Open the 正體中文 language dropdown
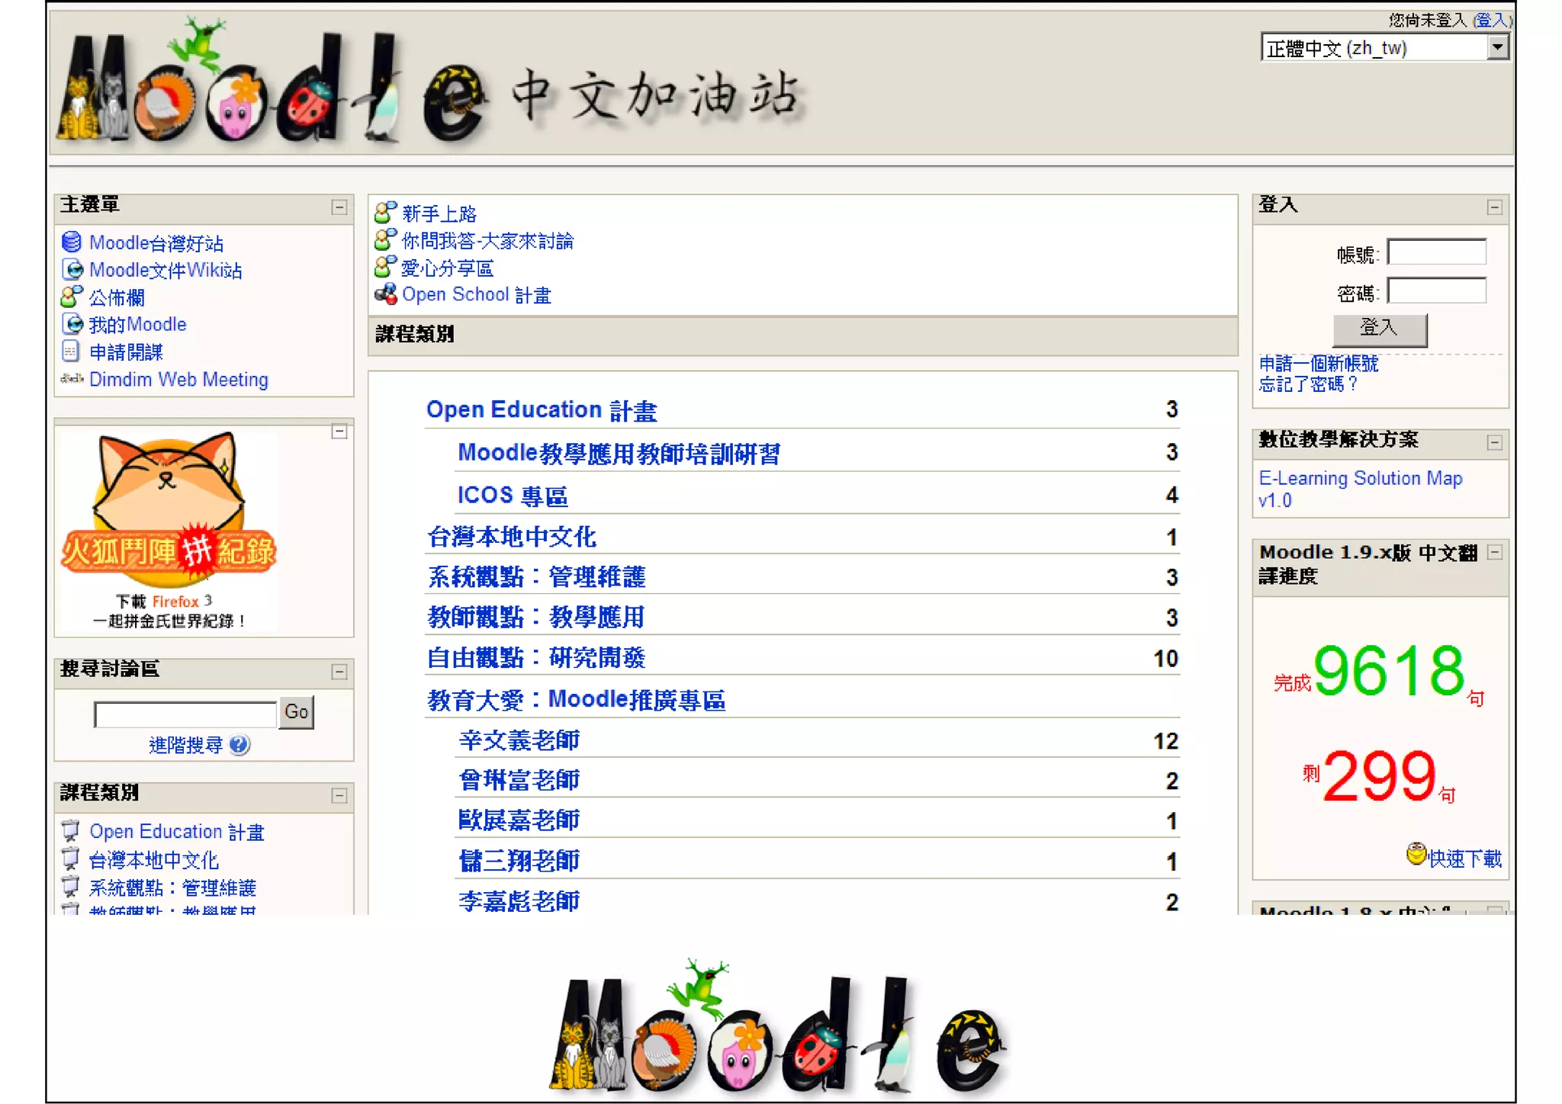Screen dimensions: 1562x1104 pyautogui.click(x=1497, y=48)
